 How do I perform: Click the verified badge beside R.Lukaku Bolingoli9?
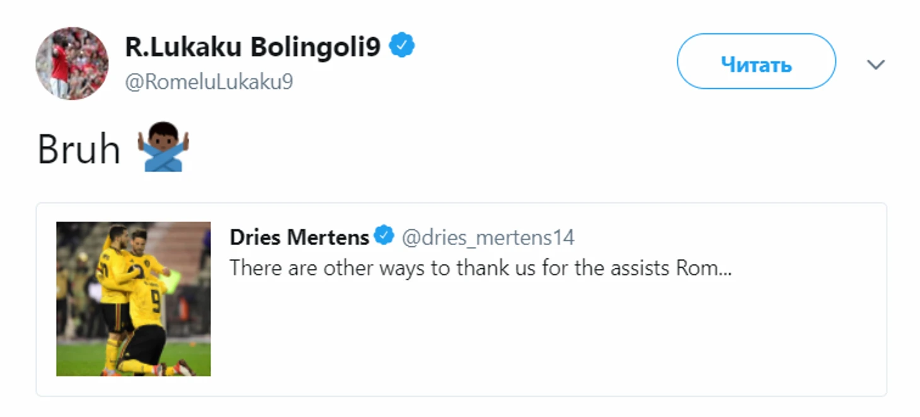click(401, 47)
